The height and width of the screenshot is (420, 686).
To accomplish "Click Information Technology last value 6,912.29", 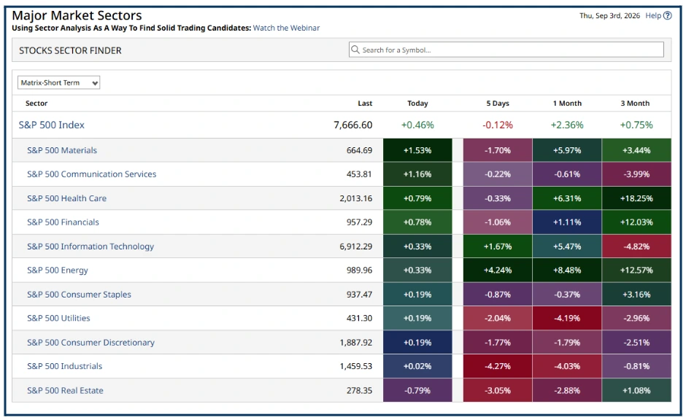I will click(355, 246).
